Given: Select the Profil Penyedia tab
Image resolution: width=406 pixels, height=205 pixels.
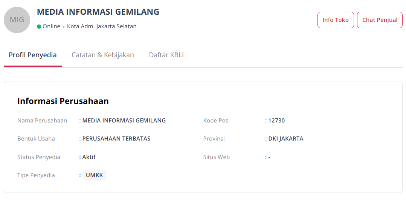Looking at the screenshot, I should tap(33, 55).
